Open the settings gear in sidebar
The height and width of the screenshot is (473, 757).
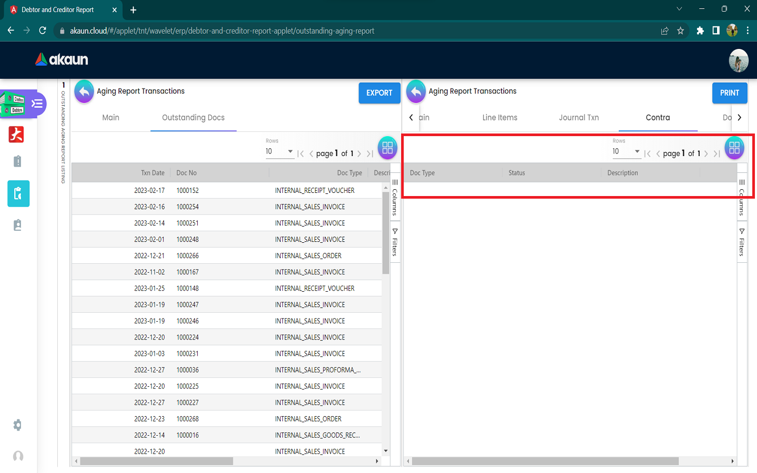[17, 425]
